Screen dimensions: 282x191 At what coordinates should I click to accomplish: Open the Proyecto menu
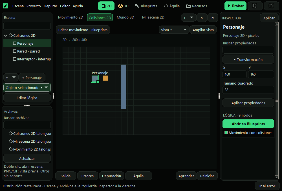coord(34,6)
